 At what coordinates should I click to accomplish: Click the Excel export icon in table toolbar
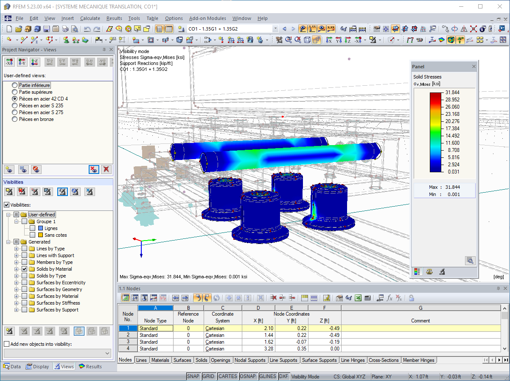[x=358, y=298]
